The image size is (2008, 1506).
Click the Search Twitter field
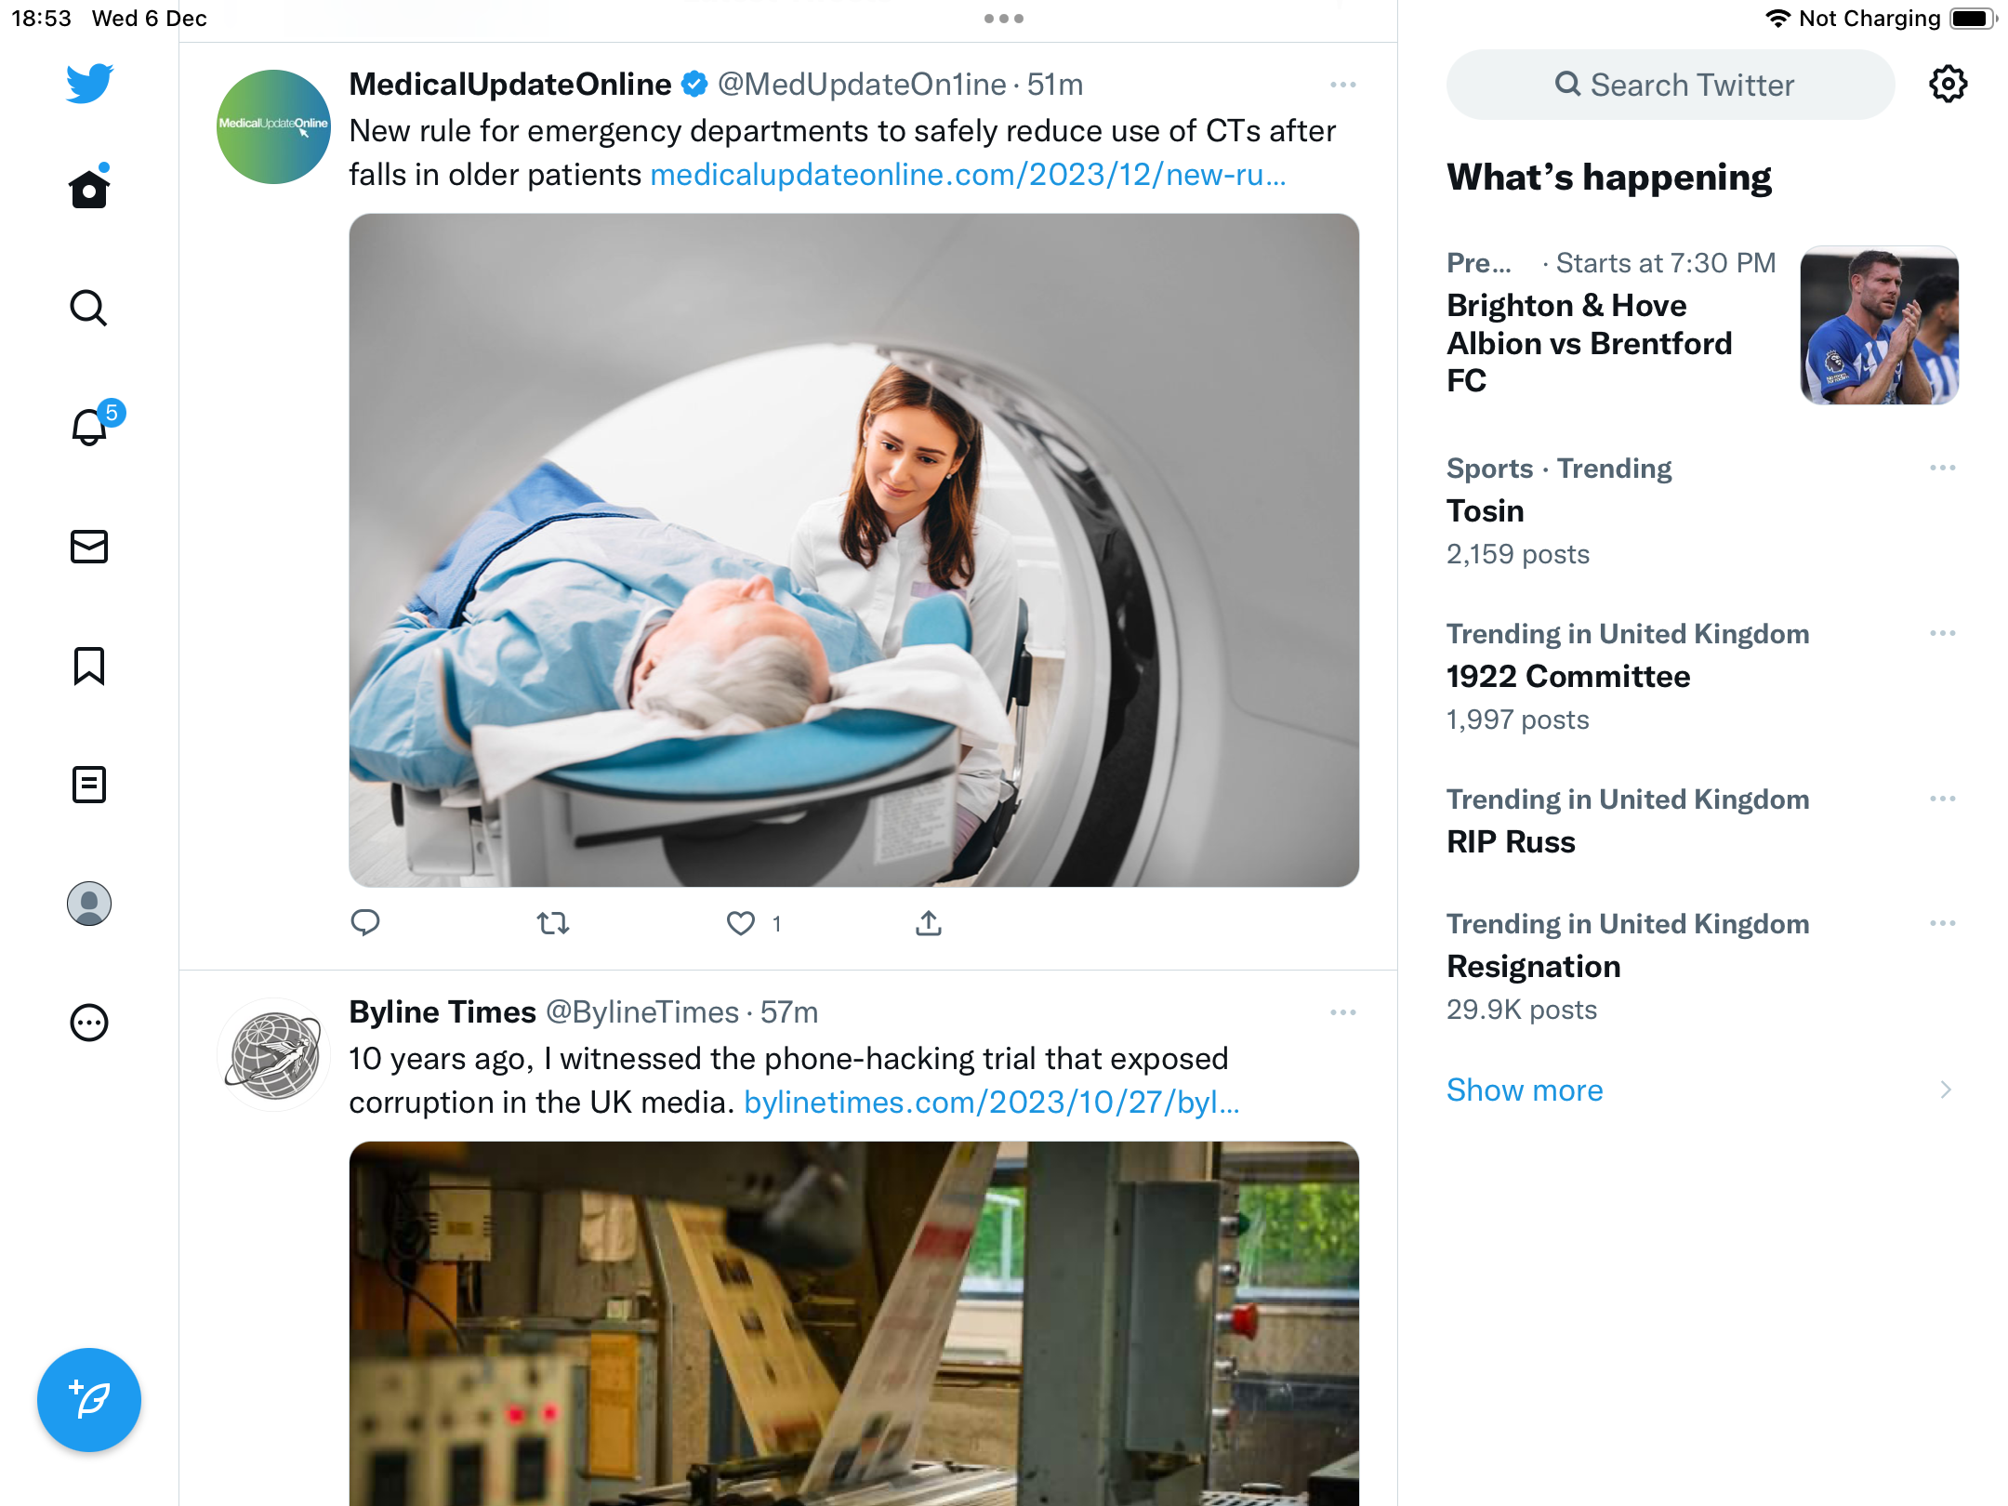1671,85
